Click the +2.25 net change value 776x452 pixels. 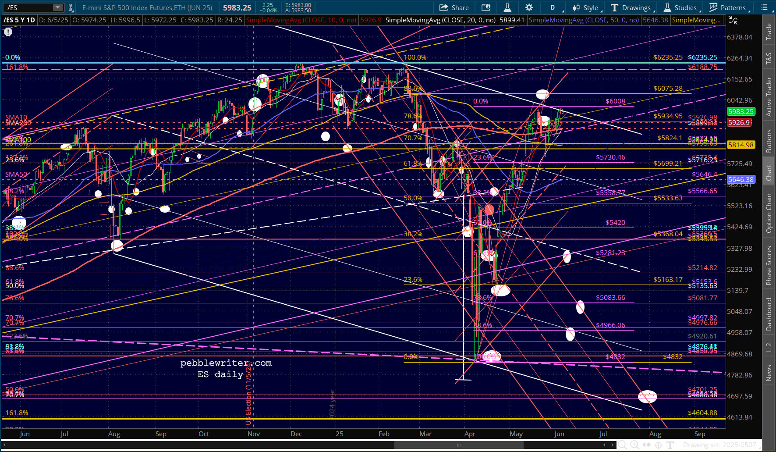click(266, 5)
